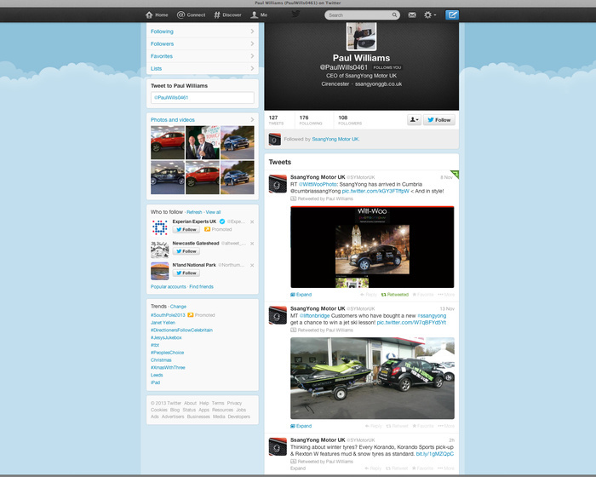Open the #JesysJukebox trend
The width and height of the screenshot is (596, 477).
[166, 337]
